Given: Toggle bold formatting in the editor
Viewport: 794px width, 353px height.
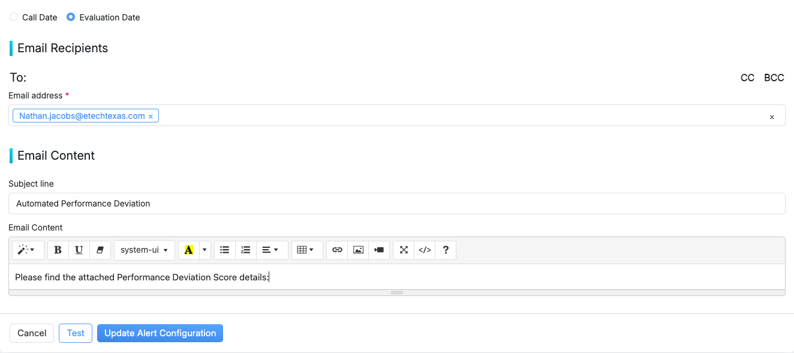Looking at the screenshot, I should pos(58,250).
